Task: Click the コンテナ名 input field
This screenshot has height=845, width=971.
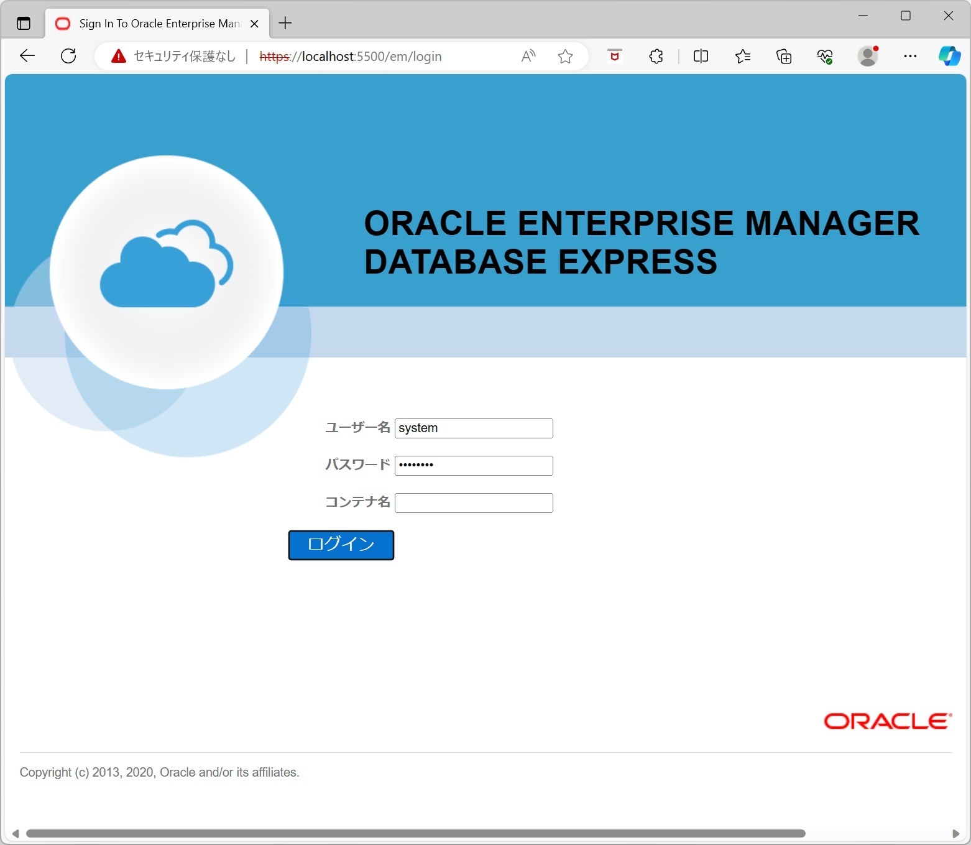Action: pos(473,502)
